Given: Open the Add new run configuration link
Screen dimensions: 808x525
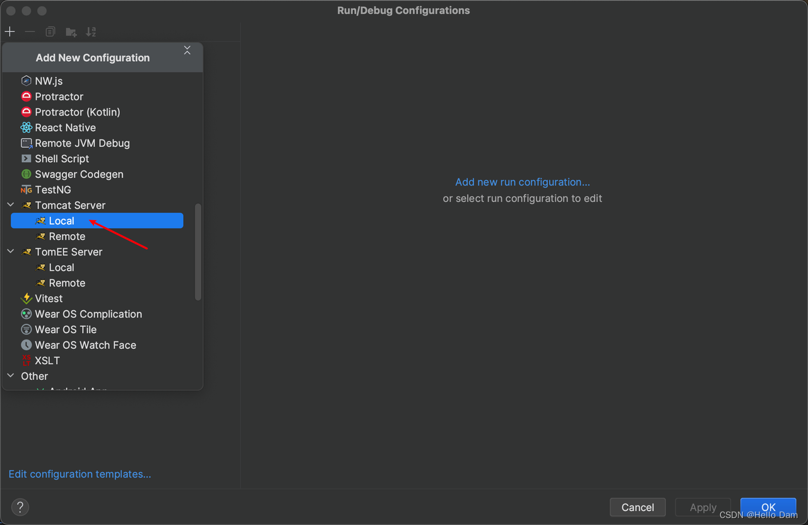Looking at the screenshot, I should 523,182.
